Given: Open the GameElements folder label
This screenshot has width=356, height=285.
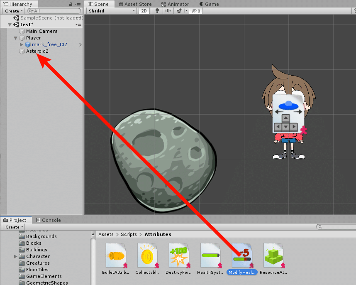Looking at the screenshot, I should 44,276.
